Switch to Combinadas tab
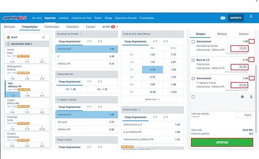259x159 pixels. pos(52,27)
